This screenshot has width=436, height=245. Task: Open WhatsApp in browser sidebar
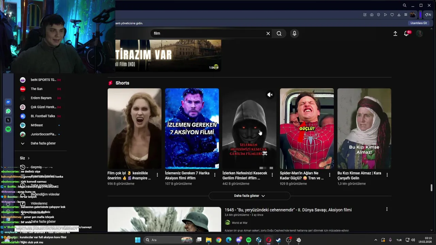click(x=8, y=111)
